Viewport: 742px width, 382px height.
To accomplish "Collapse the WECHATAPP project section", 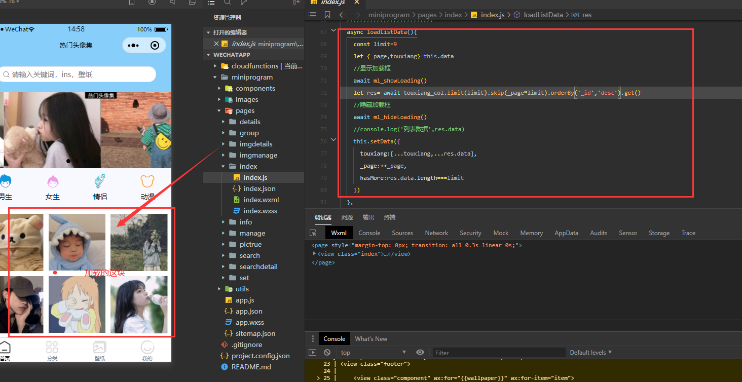I will [208, 55].
